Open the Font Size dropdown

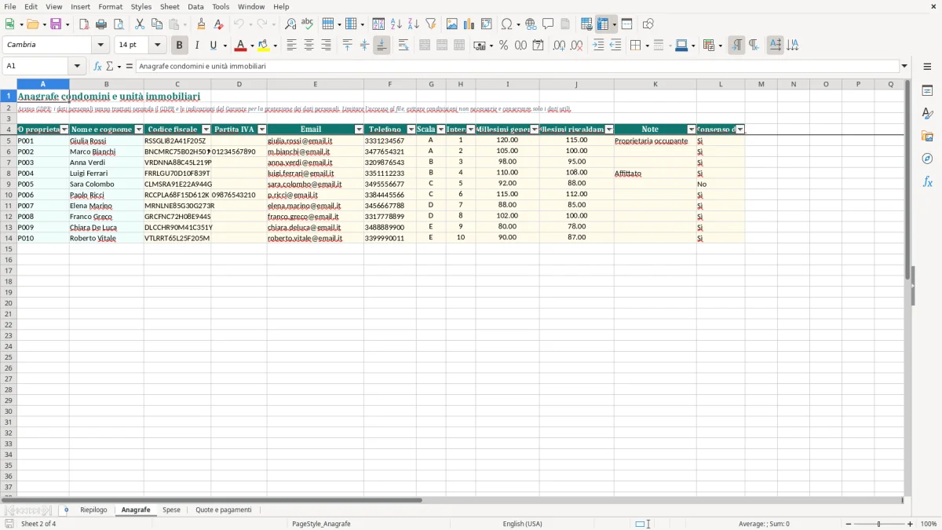[x=157, y=46]
